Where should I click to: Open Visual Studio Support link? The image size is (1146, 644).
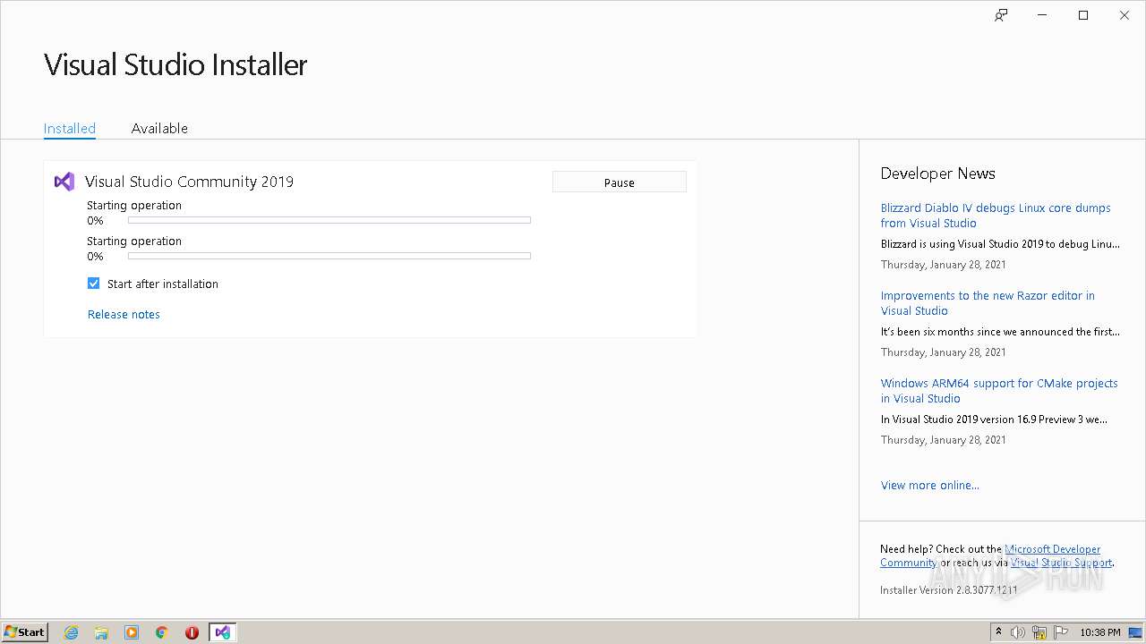click(1061, 563)
